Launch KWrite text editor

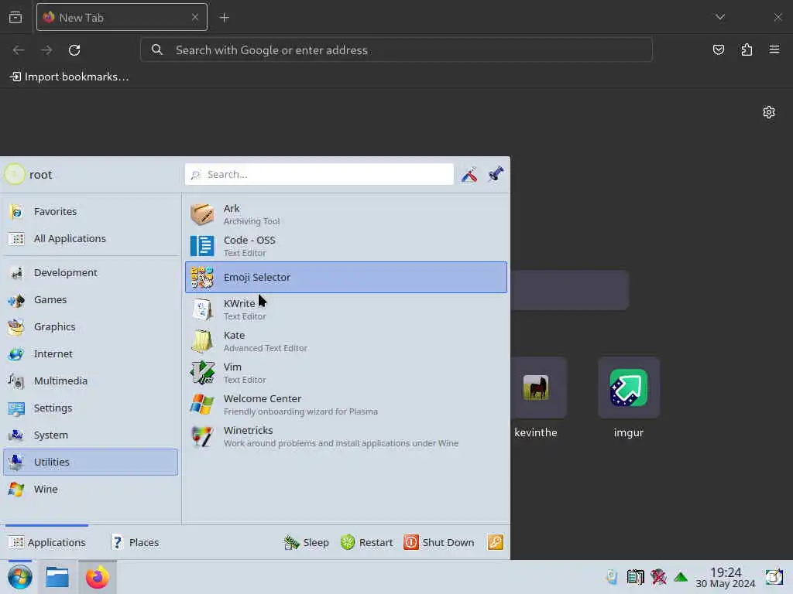point(346,309)
